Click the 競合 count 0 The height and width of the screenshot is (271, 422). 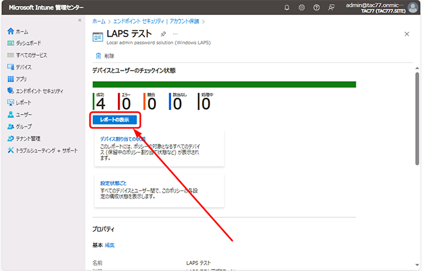(x=152, y=104)
